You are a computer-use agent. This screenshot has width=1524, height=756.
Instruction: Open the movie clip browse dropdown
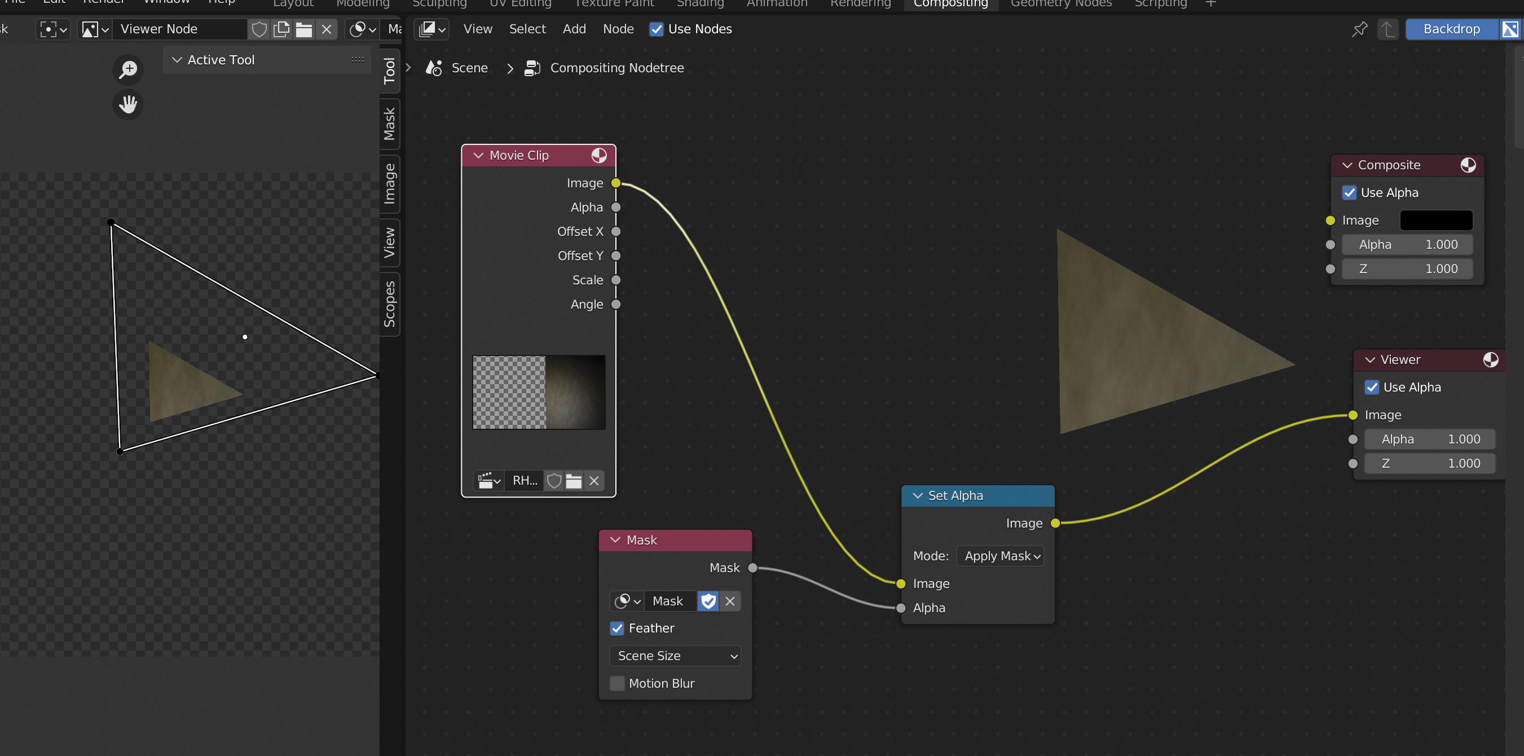[488, 481]
